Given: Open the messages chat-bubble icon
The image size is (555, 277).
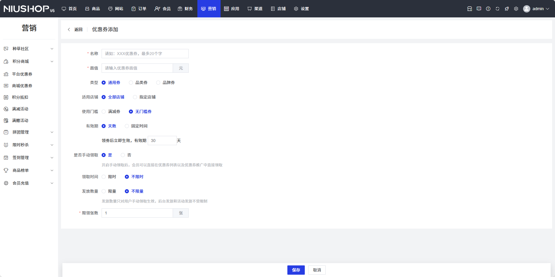Looking at the screenshot, I should pyautogui.click(x=479, y=9).
